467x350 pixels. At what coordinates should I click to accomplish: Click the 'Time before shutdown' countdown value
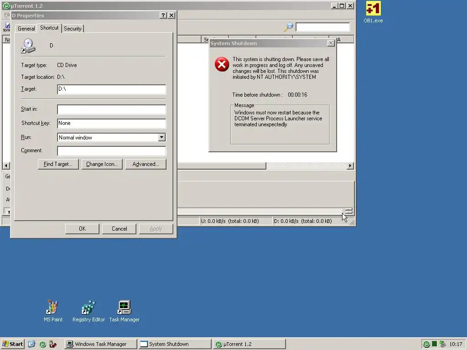pyautogui.click(x=297, y=95)
